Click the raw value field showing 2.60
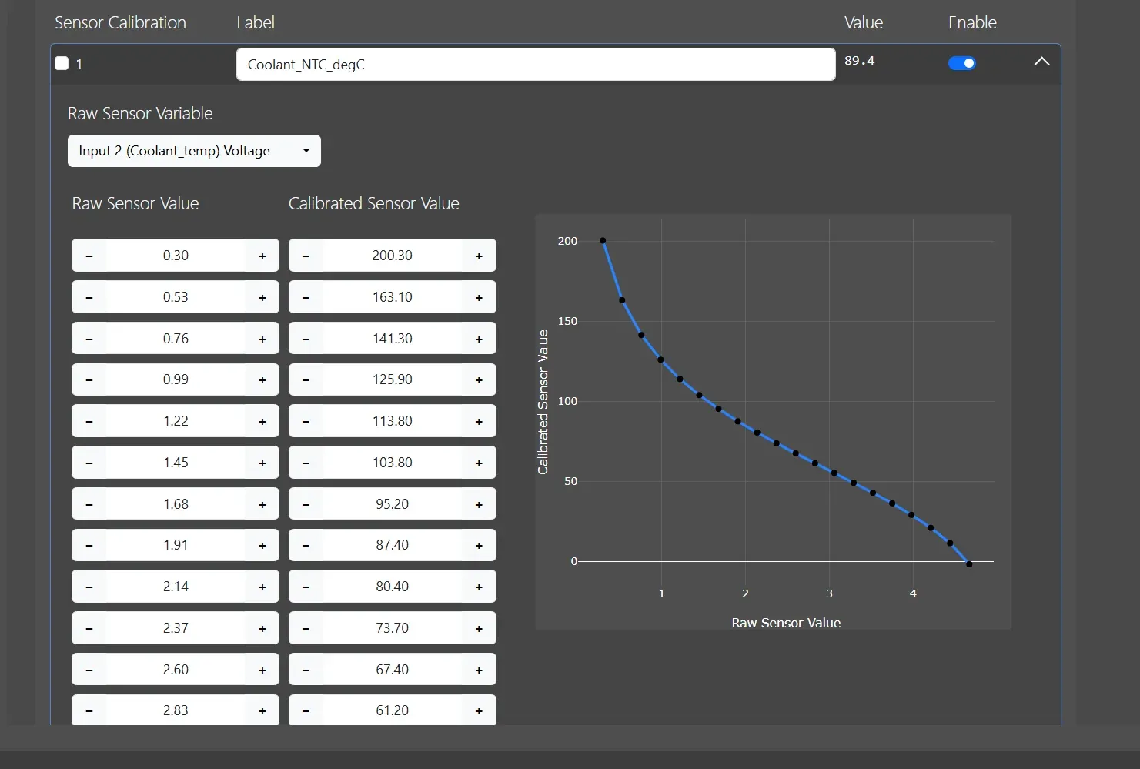 tap(176, 670)
